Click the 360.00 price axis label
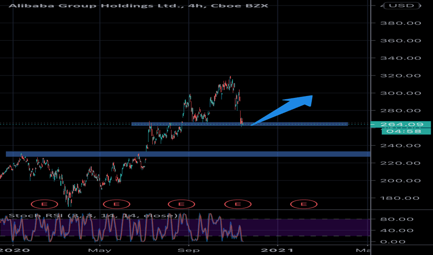This screenshot has height=255, width=433. [400, 40]
